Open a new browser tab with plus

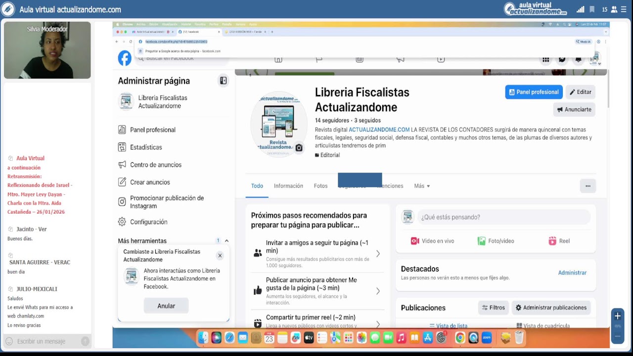(x=272, y=32)
